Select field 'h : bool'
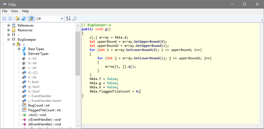264x129 pixels. (x=34, y=91)
